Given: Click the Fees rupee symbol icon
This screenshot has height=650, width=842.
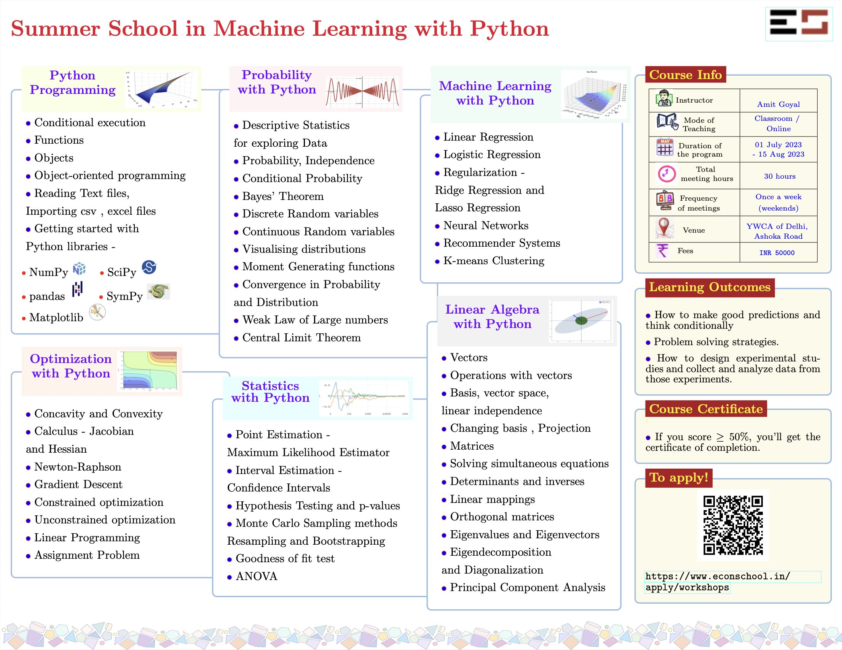Looking at the screenshot, I should [663, 250].
